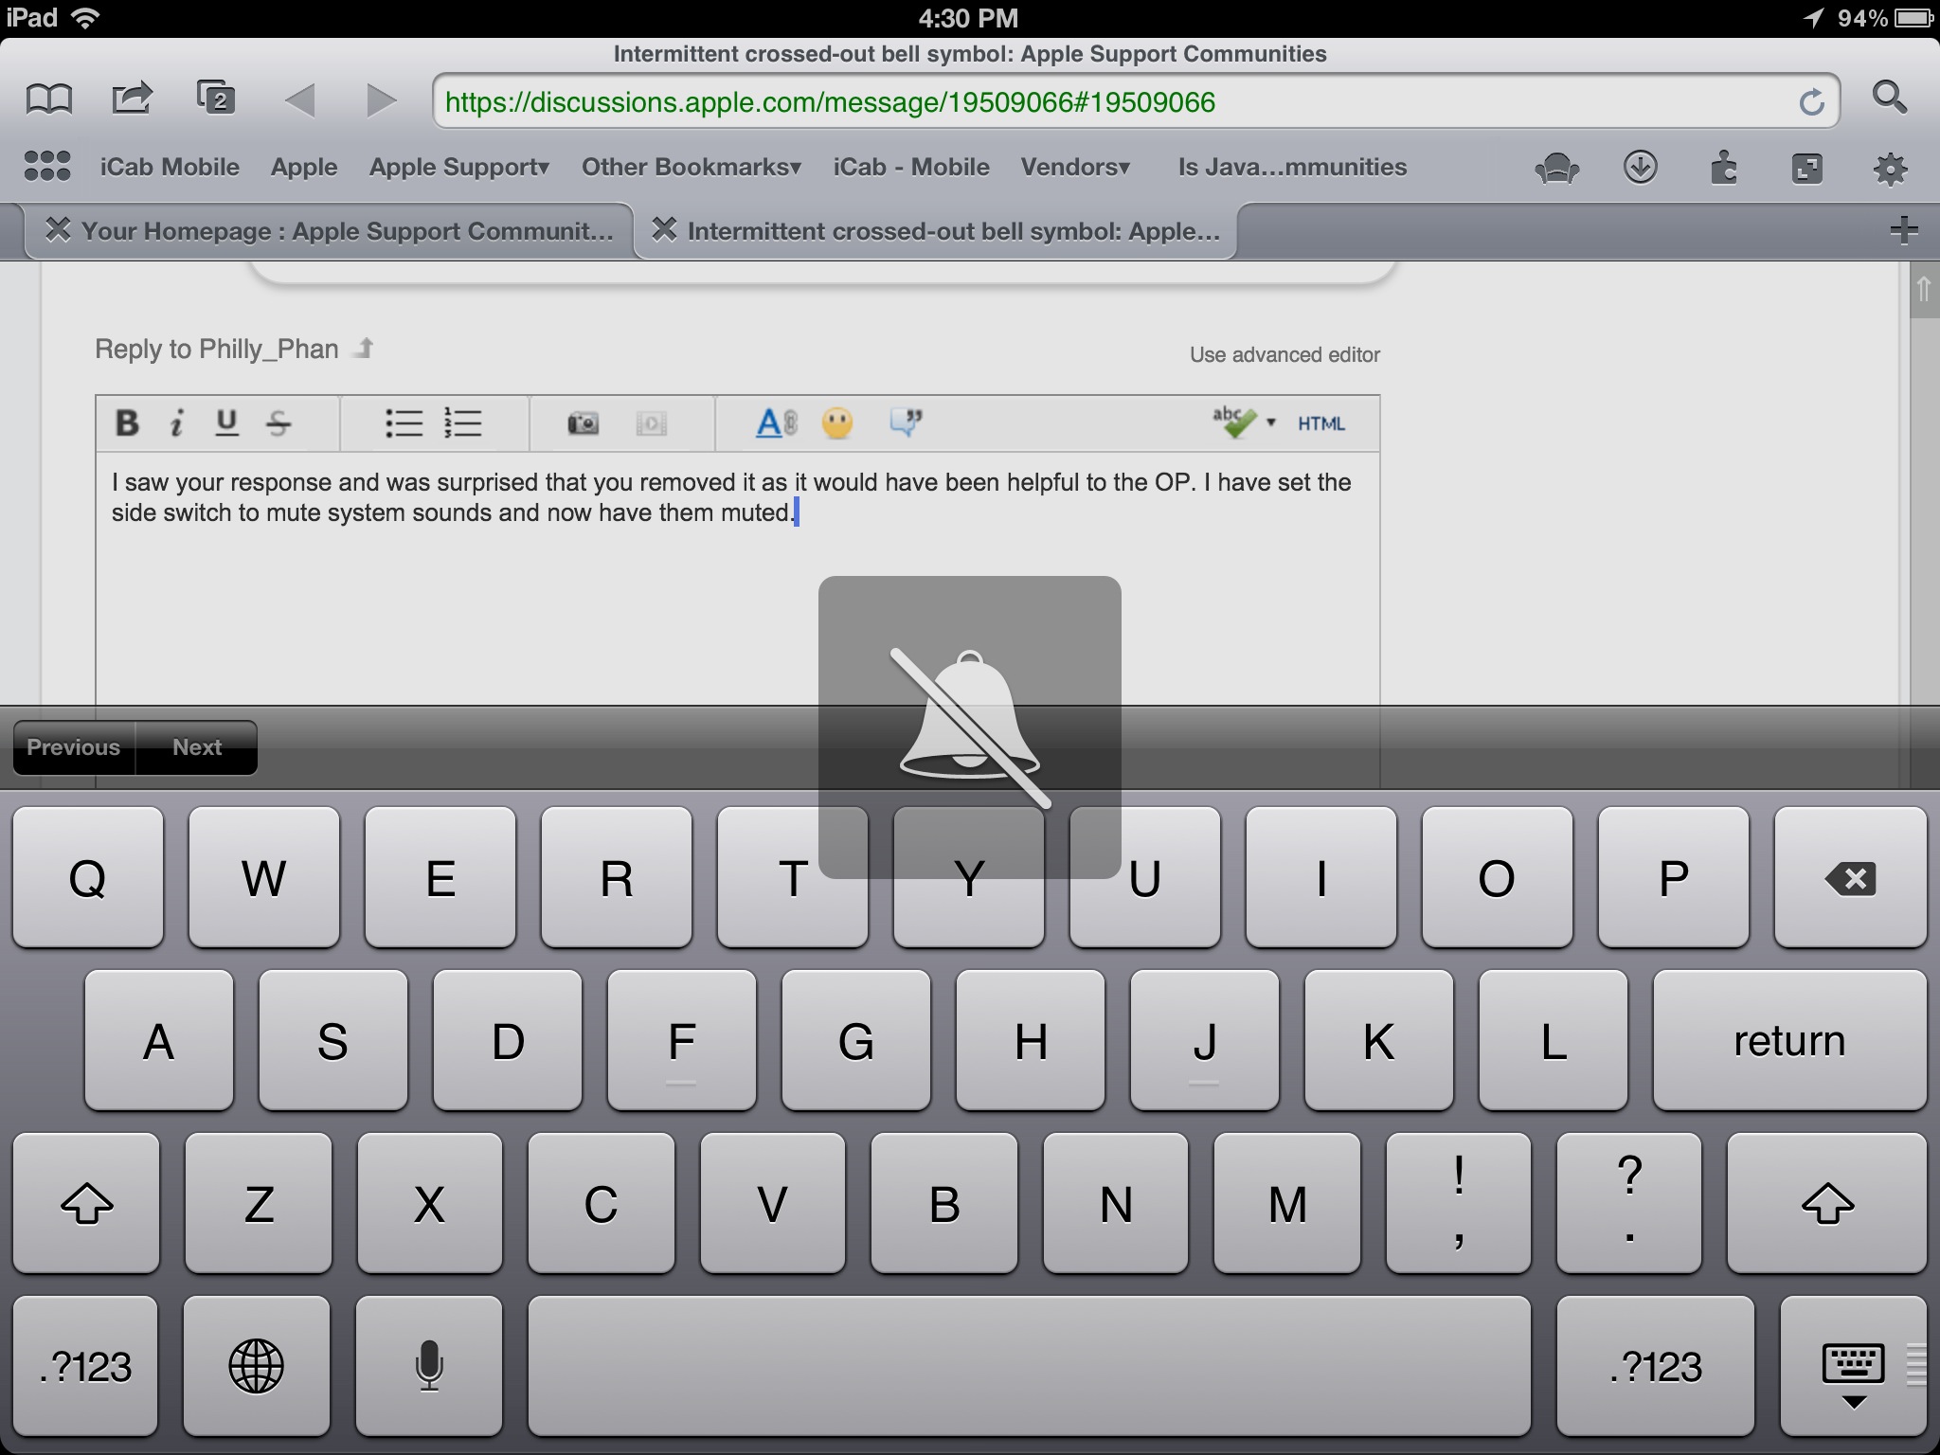Open the spell check language dropdown arrow
The image size is (1940, 1455).
[1271, 423]
